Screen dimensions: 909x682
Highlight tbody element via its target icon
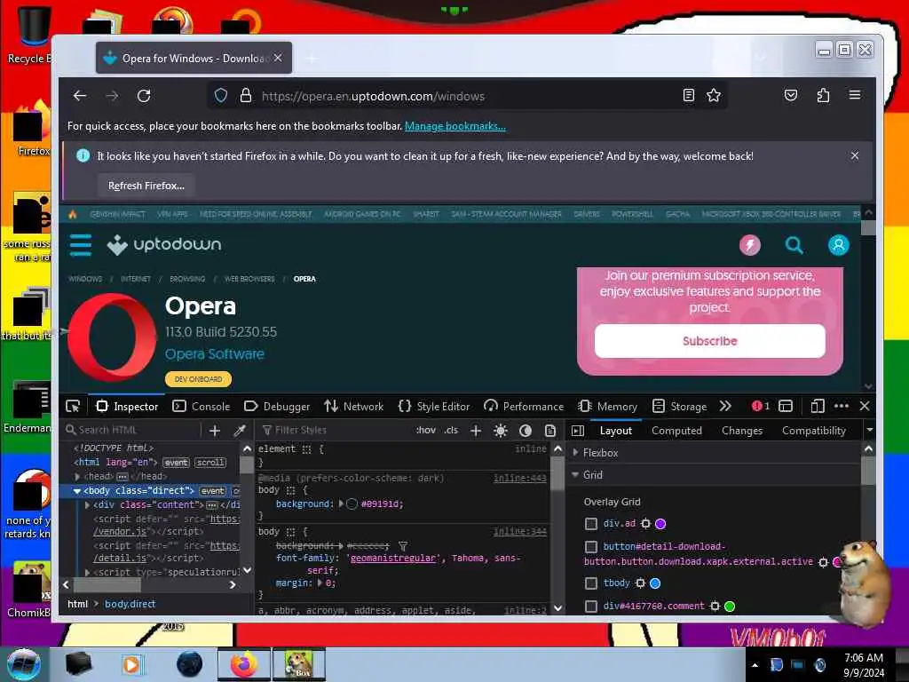[640, 583]
